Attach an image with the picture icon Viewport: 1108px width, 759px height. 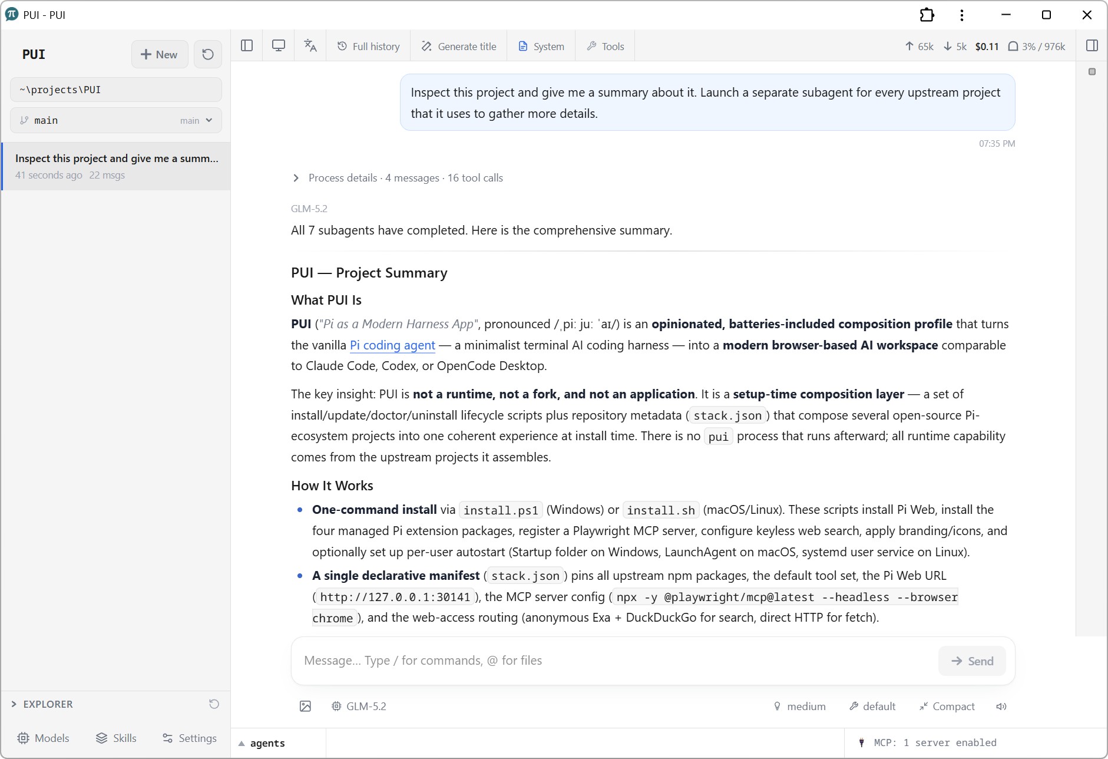305,707
